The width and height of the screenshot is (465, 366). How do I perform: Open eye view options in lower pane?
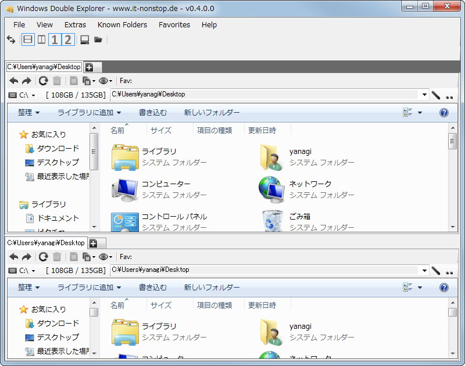105,257
